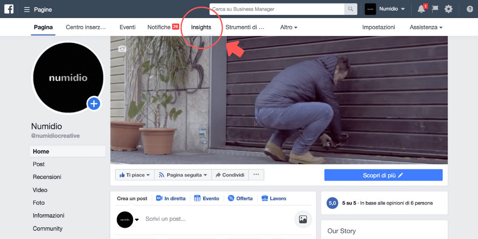The image size is (478, 239).
Task: Click the flag pages icon
Action: coord(435,9)
